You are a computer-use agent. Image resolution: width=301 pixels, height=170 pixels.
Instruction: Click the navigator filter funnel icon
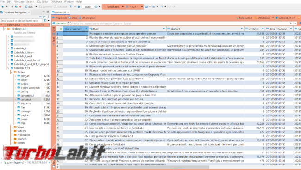(x=45, y=21)
